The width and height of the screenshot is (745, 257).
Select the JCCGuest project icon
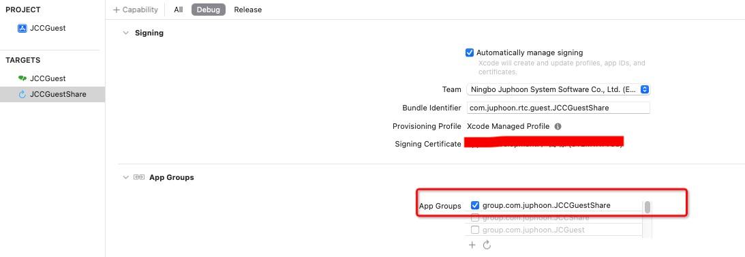tap(22, 28)
